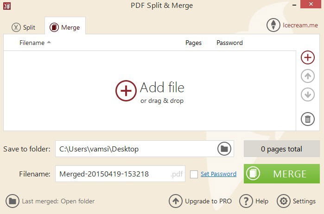Click the Filename sort arrow
This screenshot has height=214, width=324.
click(49, 42)
